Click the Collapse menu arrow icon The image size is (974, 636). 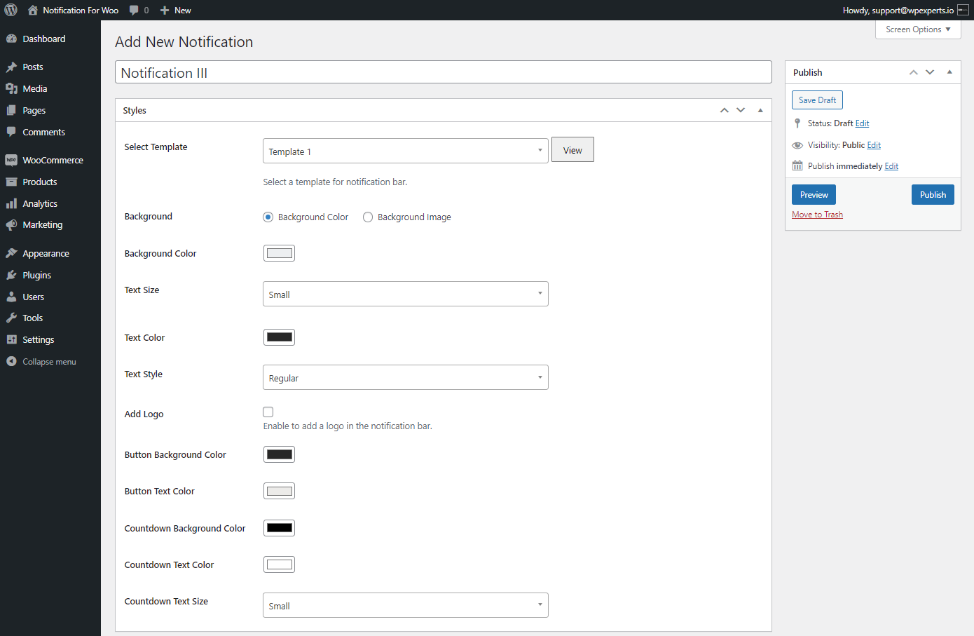(11, 361)
